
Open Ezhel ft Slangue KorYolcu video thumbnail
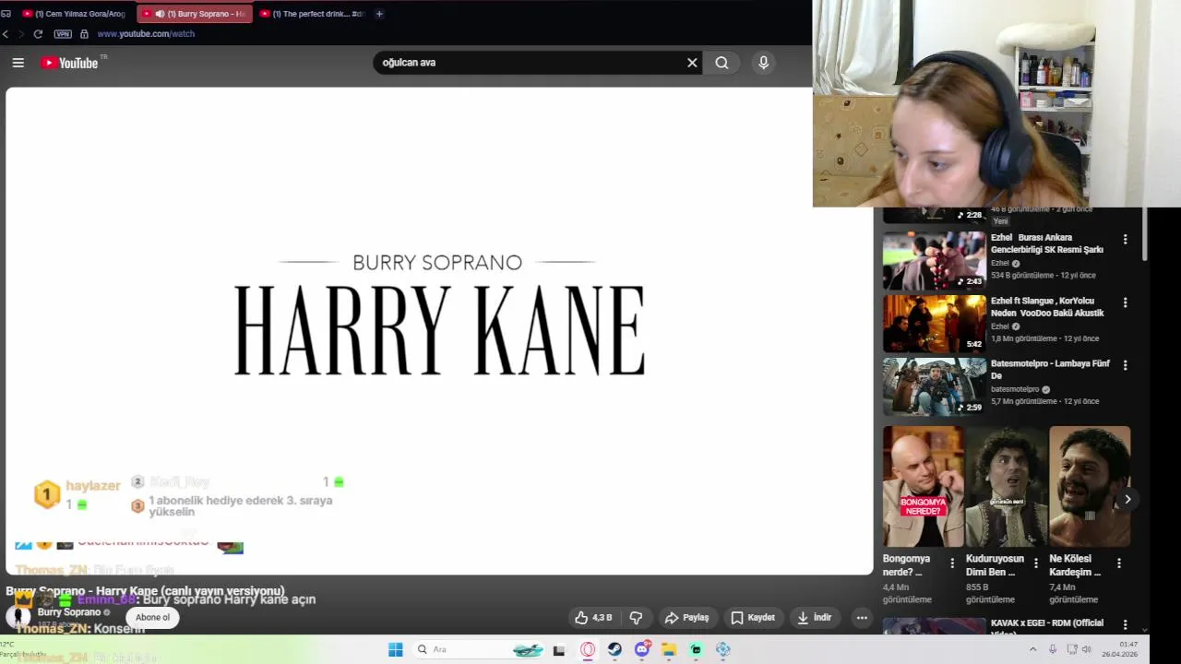(x=934, y=323)
